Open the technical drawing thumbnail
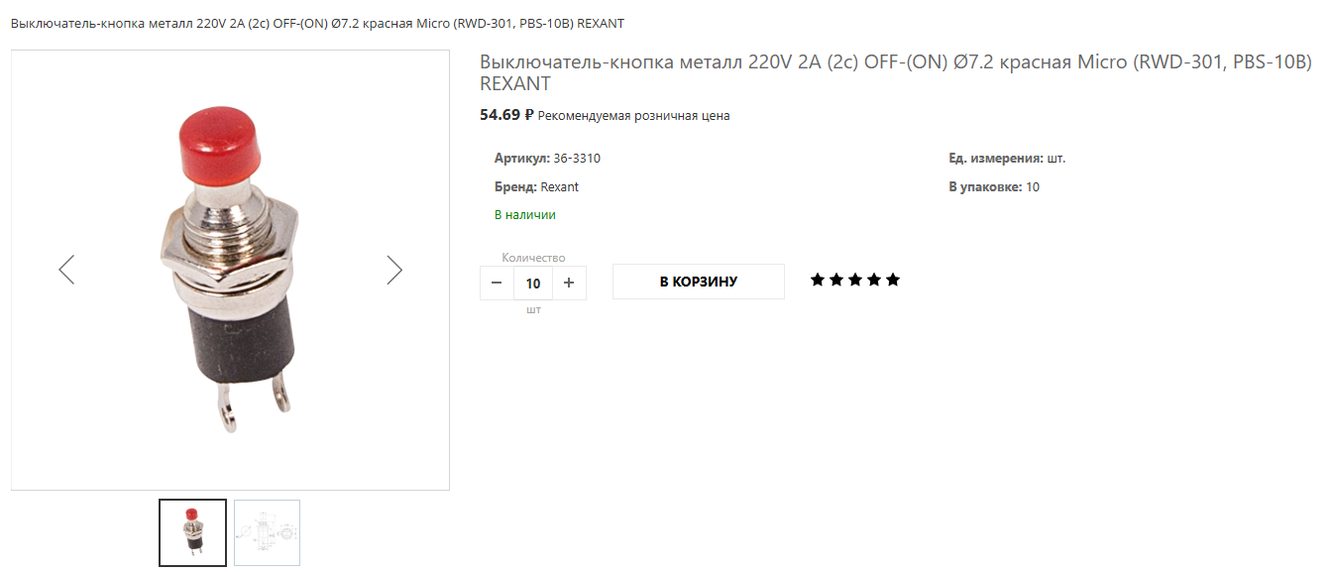The width and height of the screenshot is (1333, 572). point(267,532)
